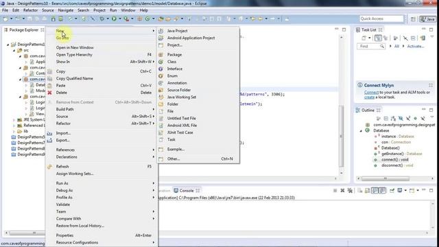439x247 pixels.
Task: Toggle Outline hide local types icon
Action: (x=423, y=119)
